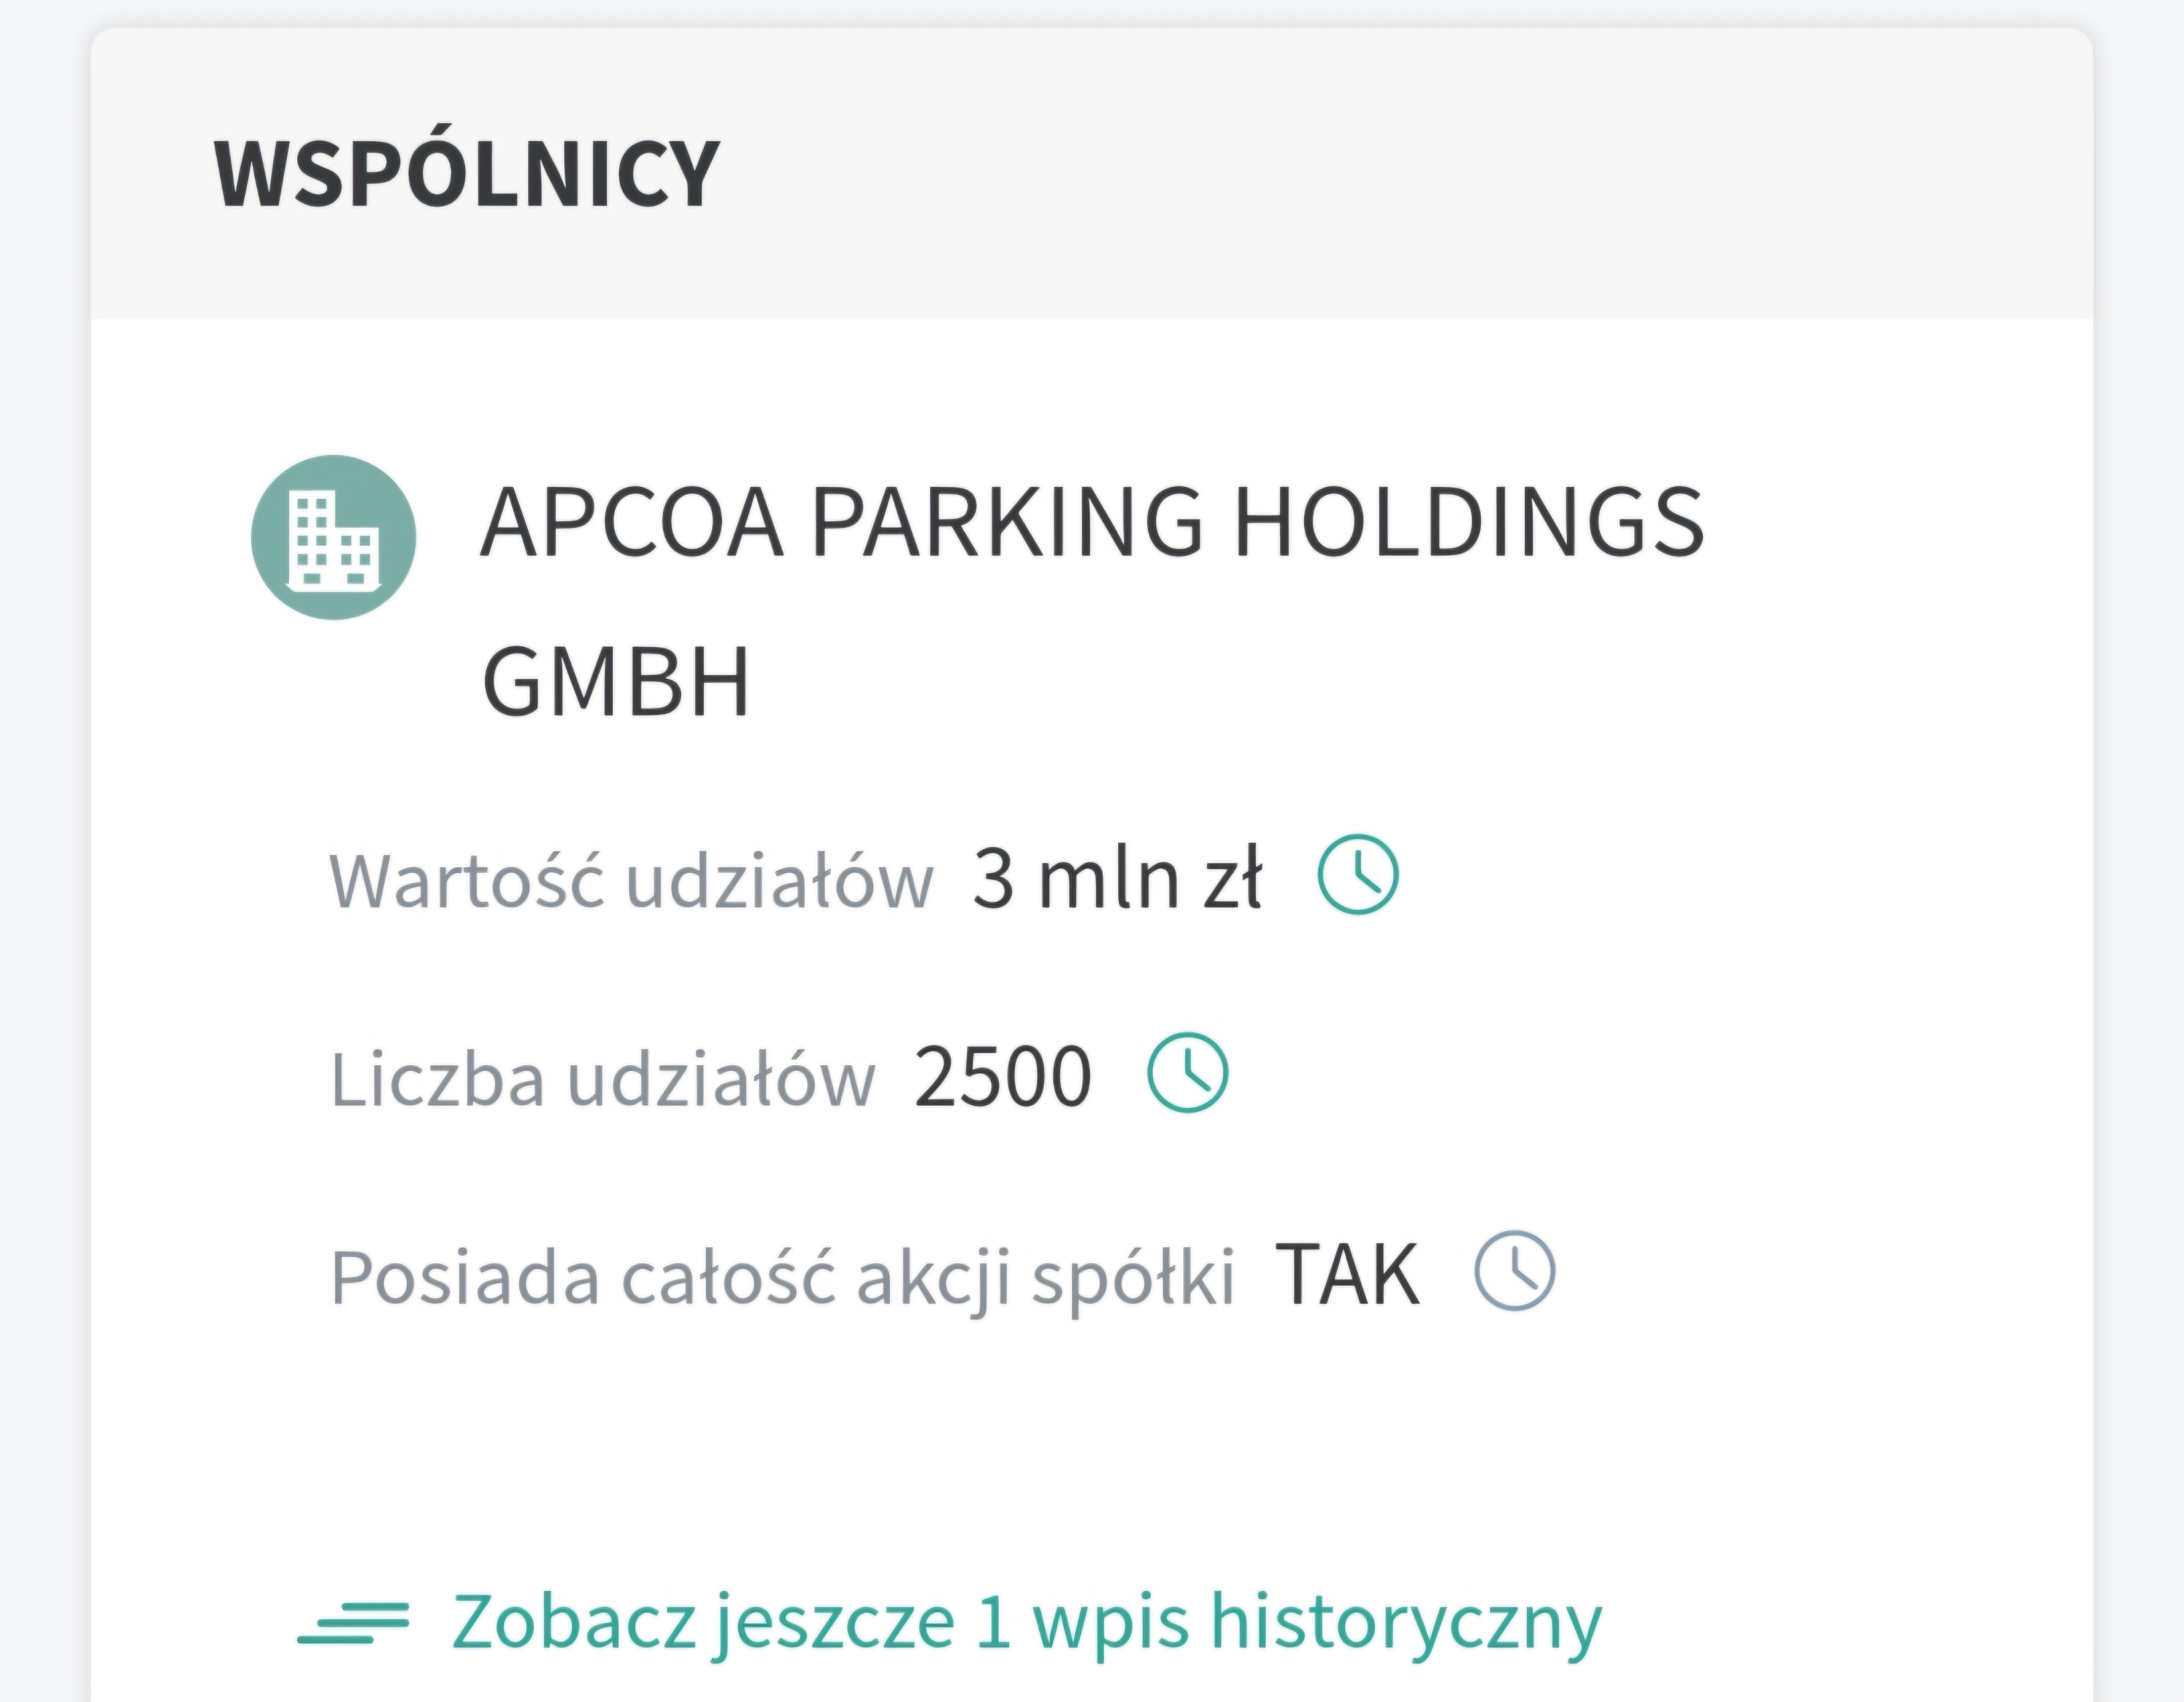Click the Liczba udziałów label
Viewport: 2184px width, 1702px height.
603,1077
